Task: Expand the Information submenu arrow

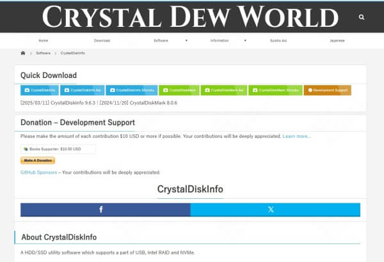Action: point(245,41)
